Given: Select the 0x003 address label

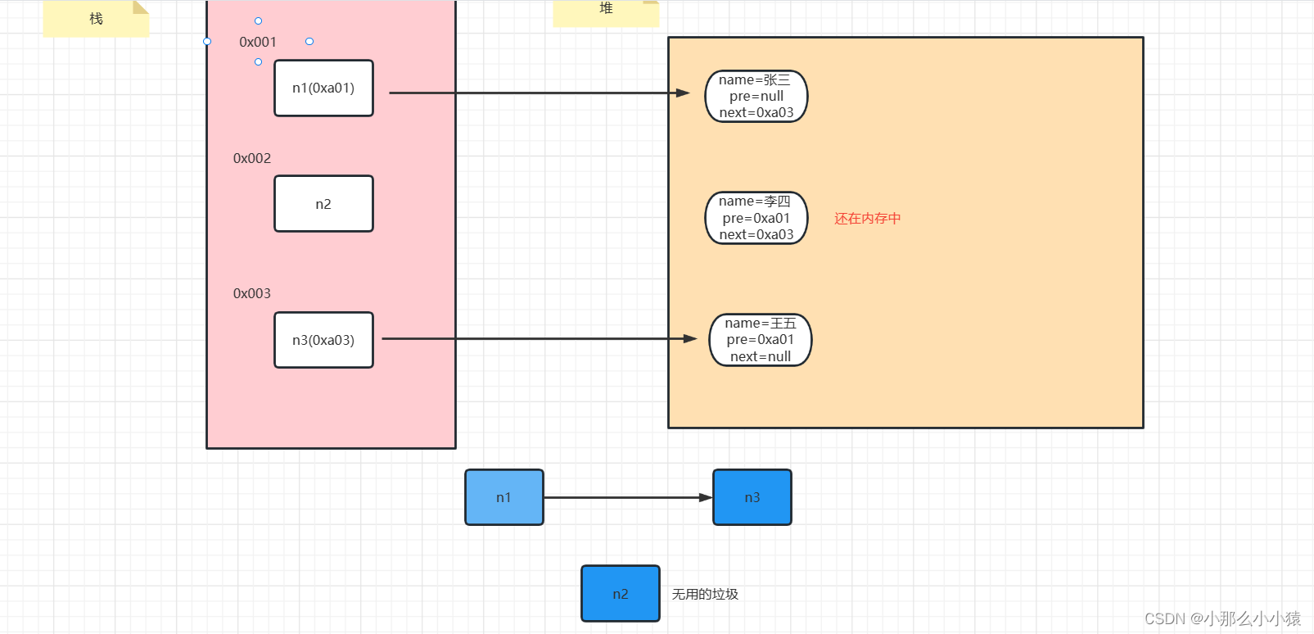Looking at the screenshot, I should tap(252, 293).
